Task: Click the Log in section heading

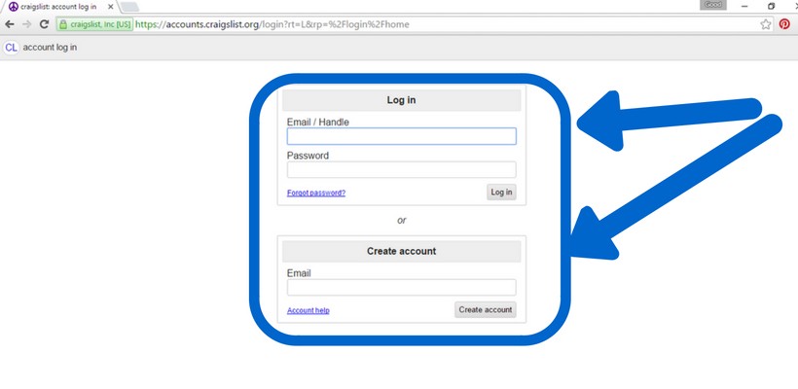Action: (402, 100)
